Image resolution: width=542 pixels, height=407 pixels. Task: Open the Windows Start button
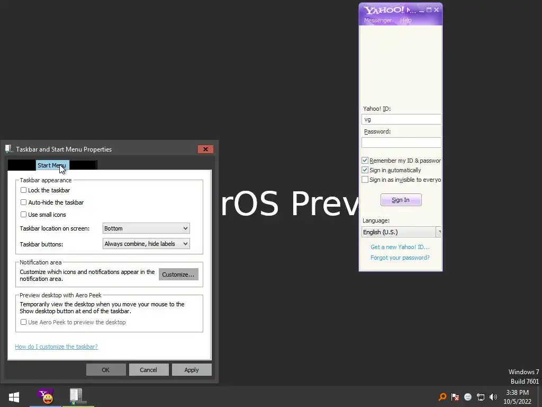pyautogui.click(x=14, y=396)
